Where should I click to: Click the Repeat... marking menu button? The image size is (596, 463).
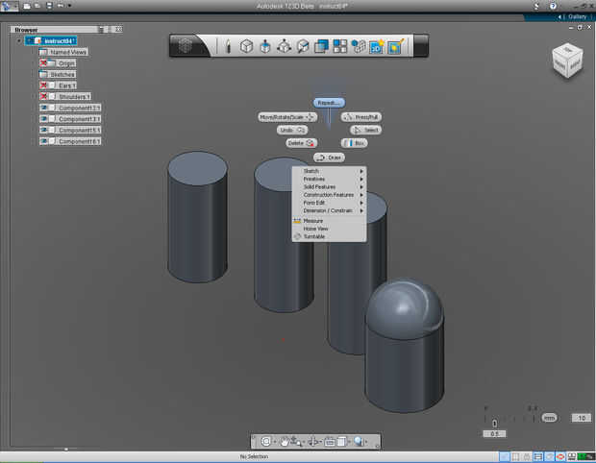[x=329, y=102]
